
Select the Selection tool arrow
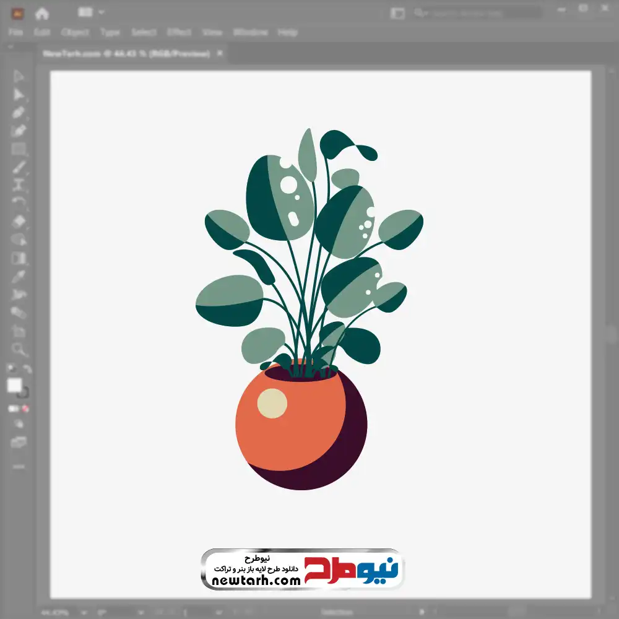click(x=19, y=76)
